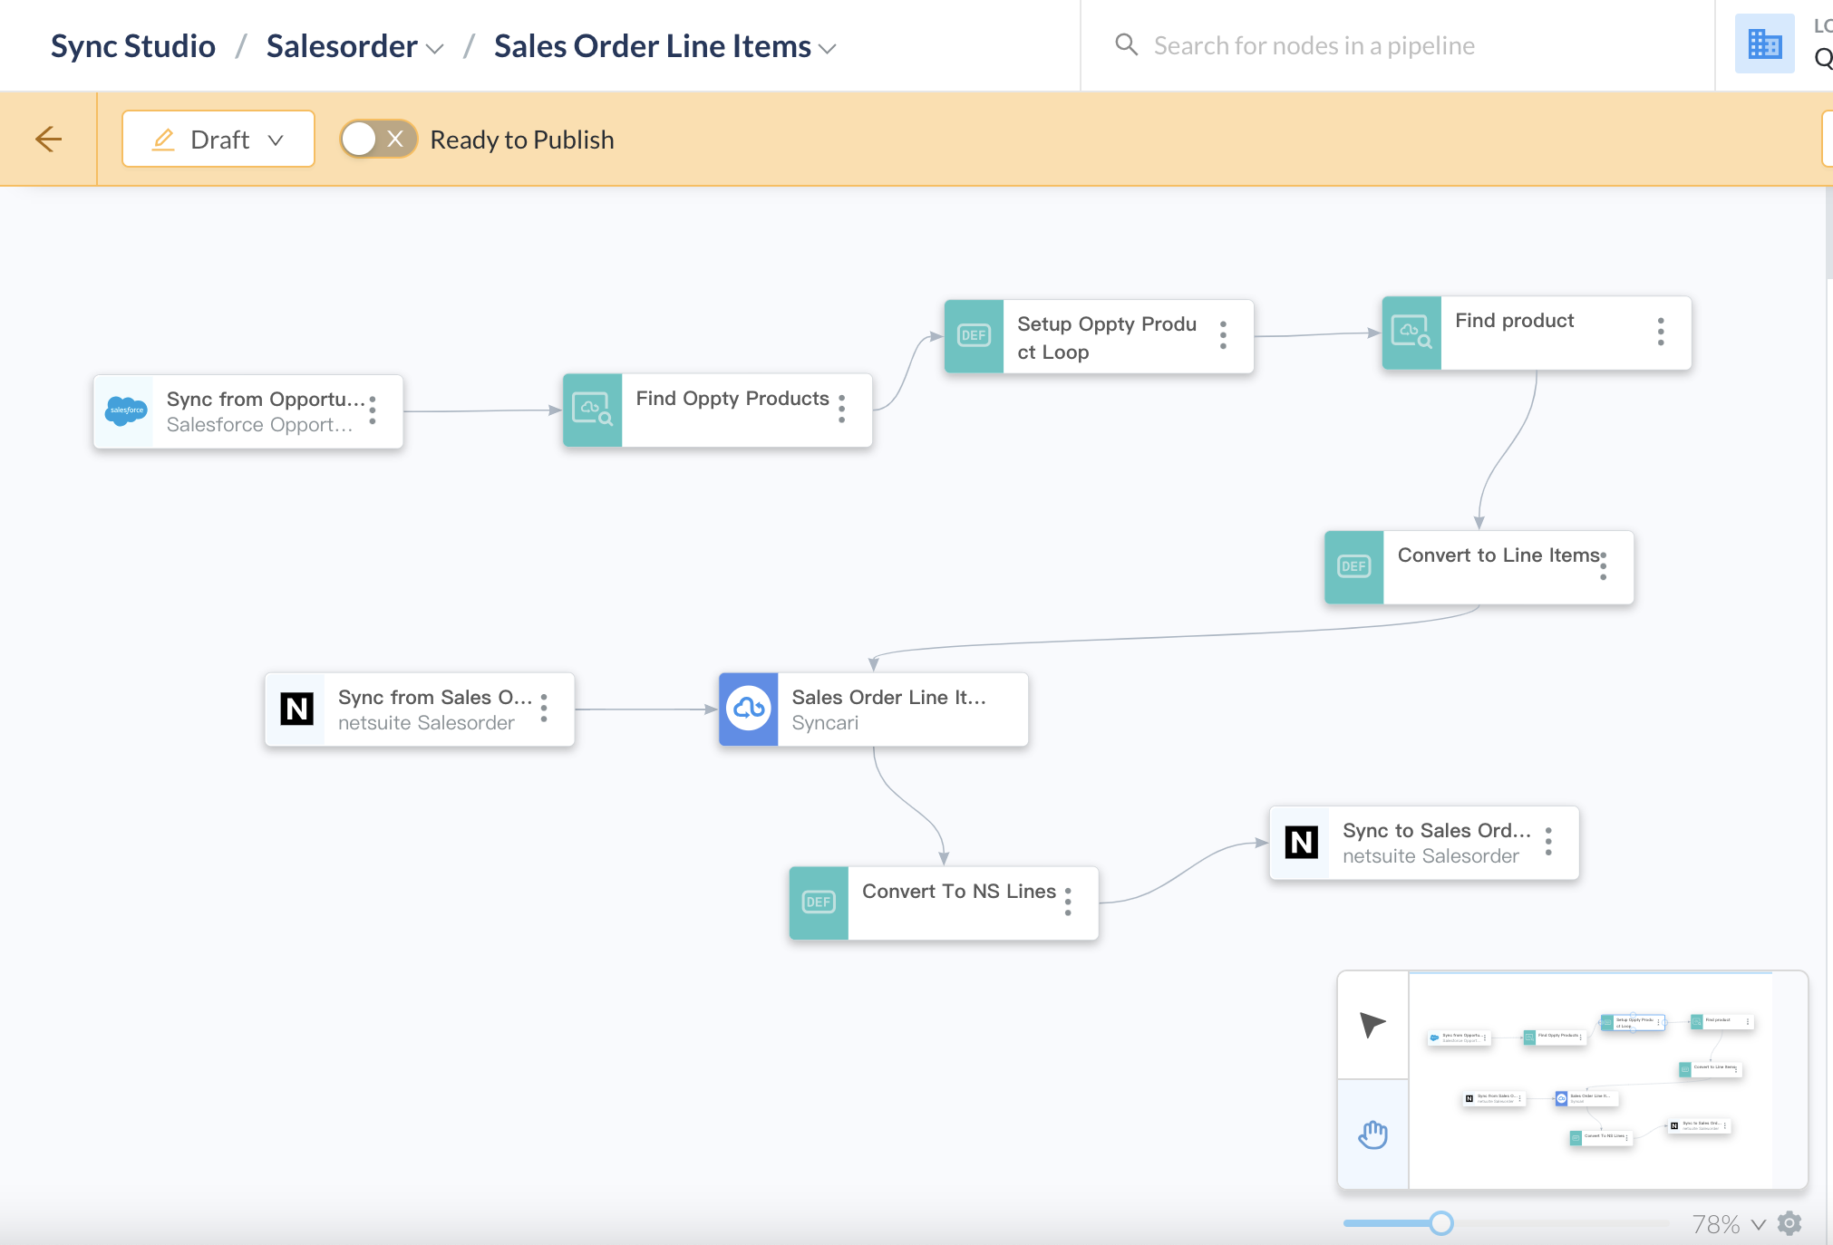Open canvas settings gear icon

1789,1223
